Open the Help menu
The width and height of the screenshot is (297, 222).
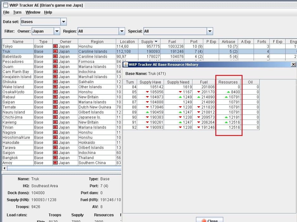coord(48,12)
